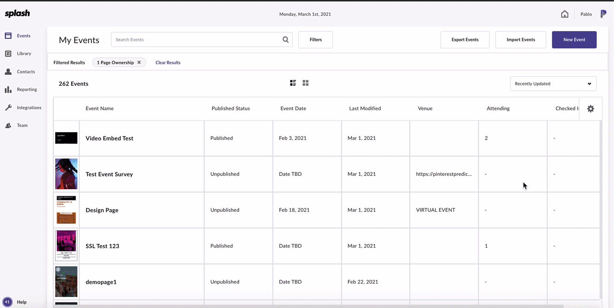Viewport: 614px width, 308px height.
Task: Click the purple profile logo icon
Action: (x=603, y=14)
